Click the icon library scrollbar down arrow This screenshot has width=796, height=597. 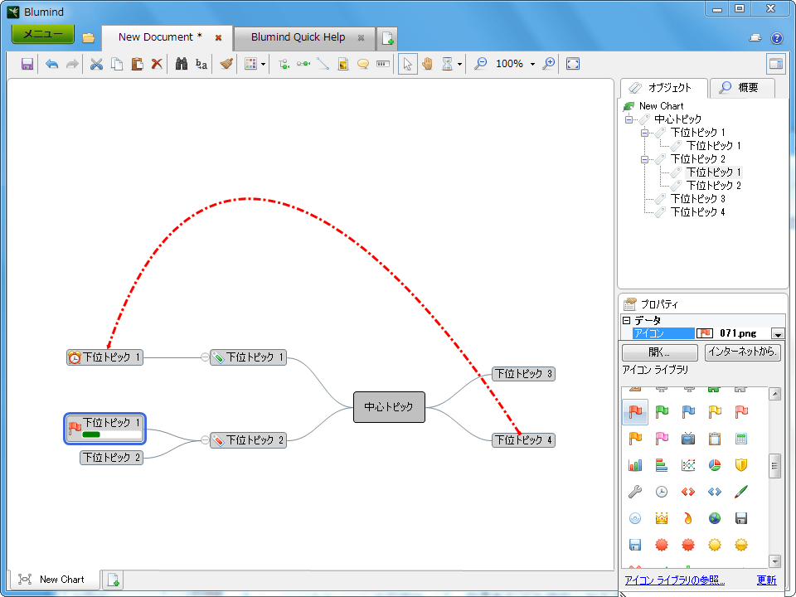pos(775,561)
